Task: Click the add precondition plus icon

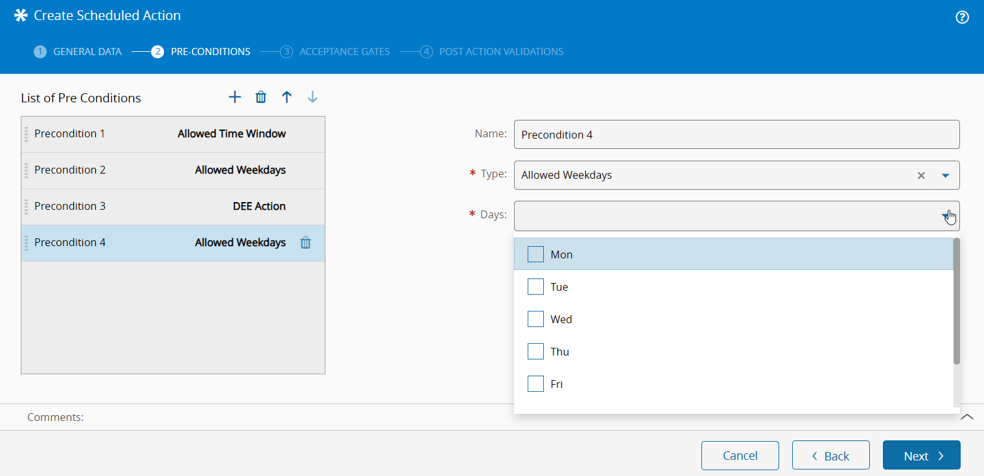Action: point(235,97)
